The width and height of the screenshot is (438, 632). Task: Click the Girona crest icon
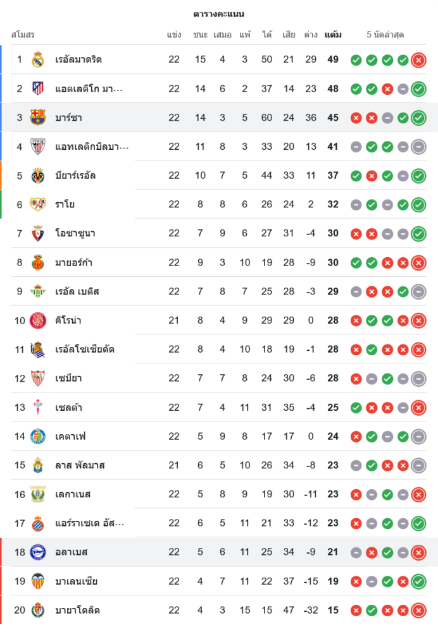click(38, 320)
